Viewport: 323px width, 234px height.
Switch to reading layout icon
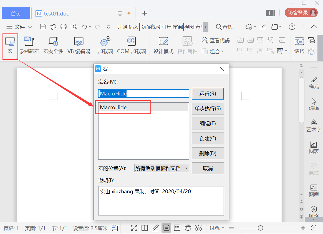[x=145, y=228]
